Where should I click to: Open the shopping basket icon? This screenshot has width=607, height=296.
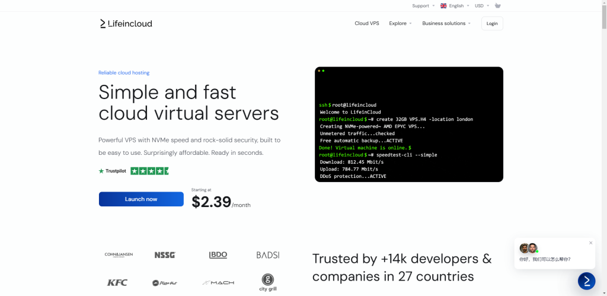tap(497, 6)
